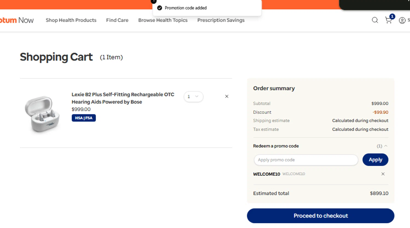Open Shop Health Products menu

[x=71, y=20]
